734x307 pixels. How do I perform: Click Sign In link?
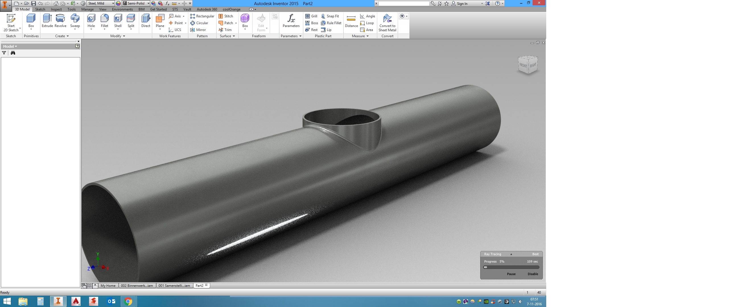pos(462,3)
